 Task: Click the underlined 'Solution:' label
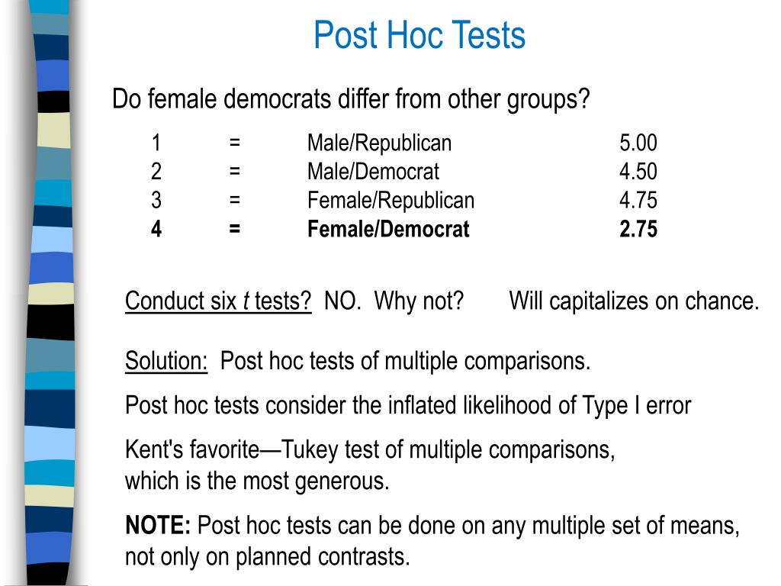[x=166, y=361]
